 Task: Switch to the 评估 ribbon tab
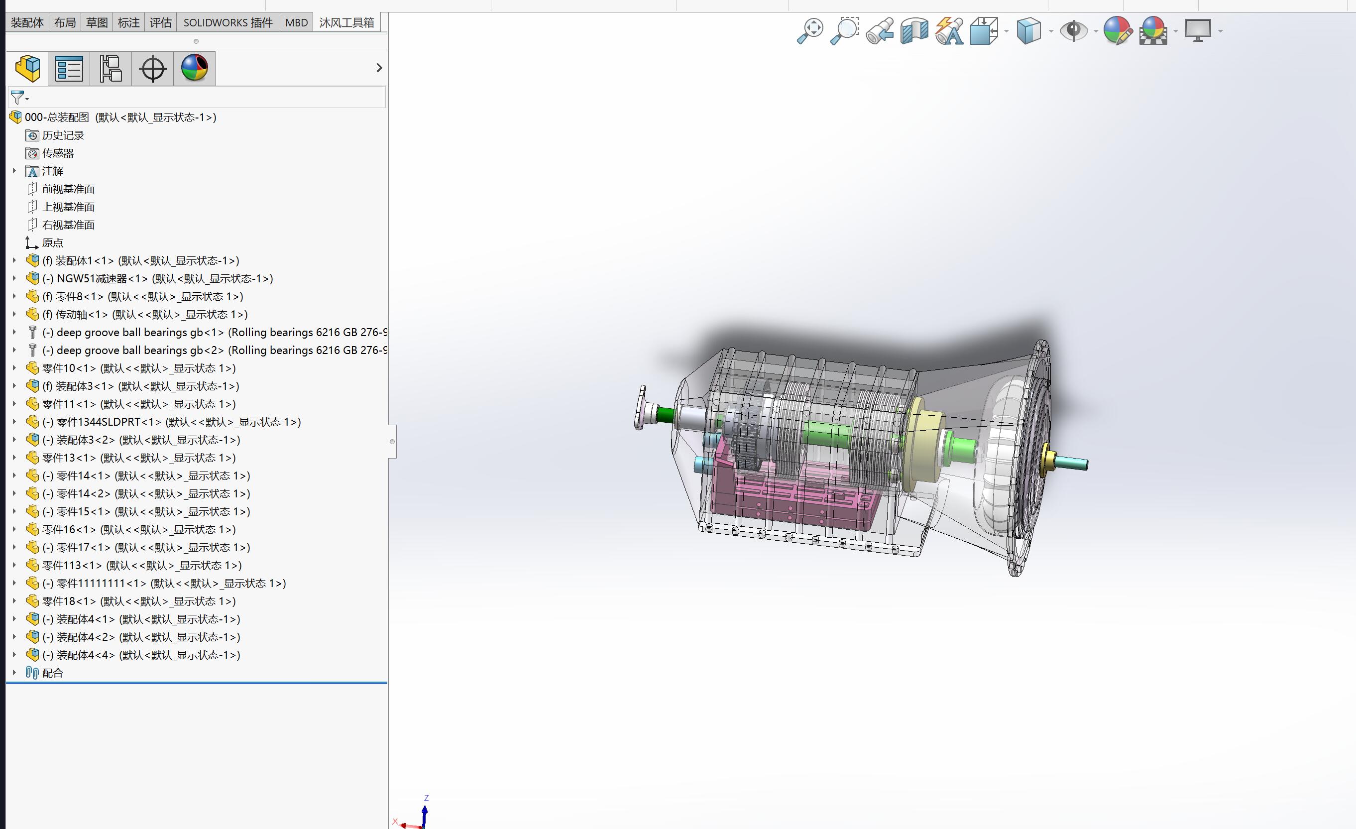[x=161, y=22]
